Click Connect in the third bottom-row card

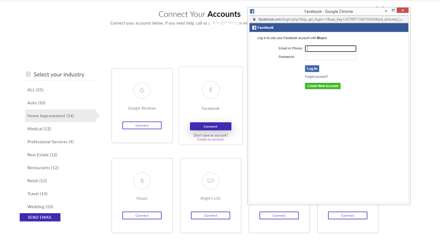(x=279, y=215)
